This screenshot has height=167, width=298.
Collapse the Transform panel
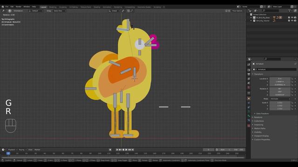pyautogui.click(x=258, y=74)
